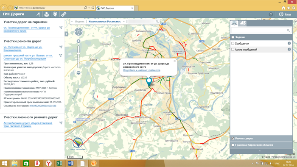Click the map zoom in plus button
Viewport: 297px width, 167px height.
pos(78,41)
